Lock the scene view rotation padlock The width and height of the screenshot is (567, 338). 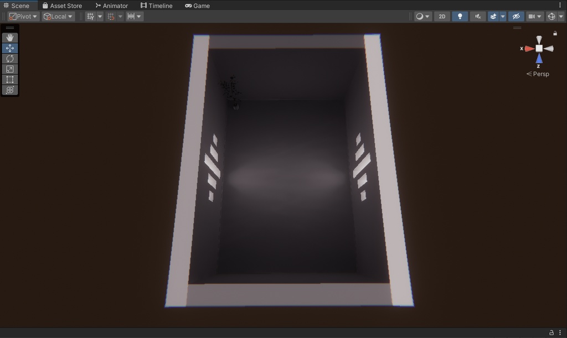click(x=555, y=33)
